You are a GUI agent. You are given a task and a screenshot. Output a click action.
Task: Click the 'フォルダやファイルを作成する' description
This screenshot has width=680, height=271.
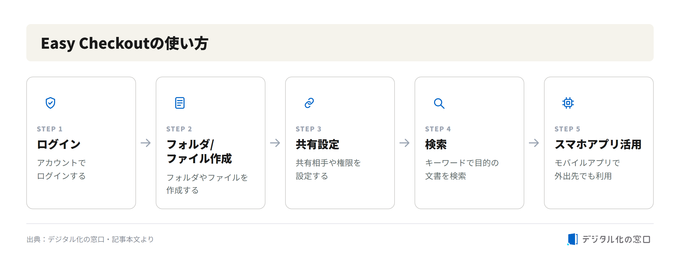[x=207, y=184]
